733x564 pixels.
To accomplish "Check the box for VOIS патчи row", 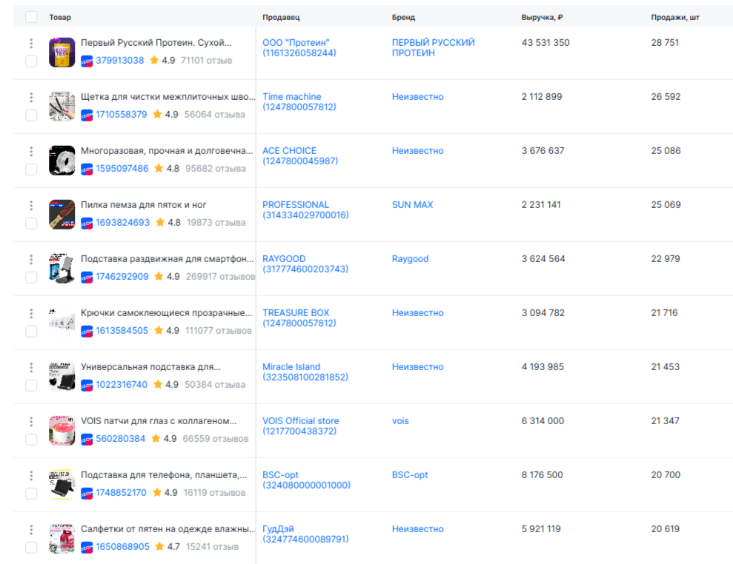I will click(x=31, y=440).
